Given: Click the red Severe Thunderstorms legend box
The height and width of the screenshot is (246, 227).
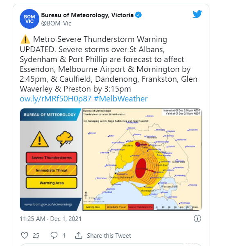Looking at the screenshot, I should [52, 158].
